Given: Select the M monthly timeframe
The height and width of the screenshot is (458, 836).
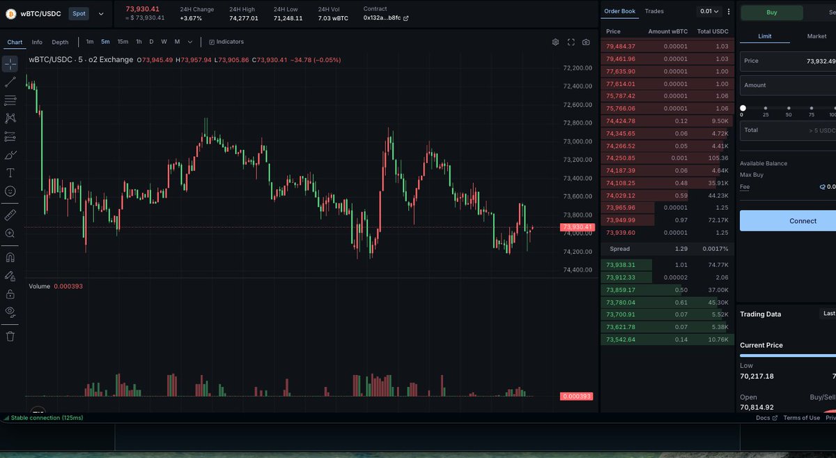Looking at the screenshot, I should pos(177,42).
